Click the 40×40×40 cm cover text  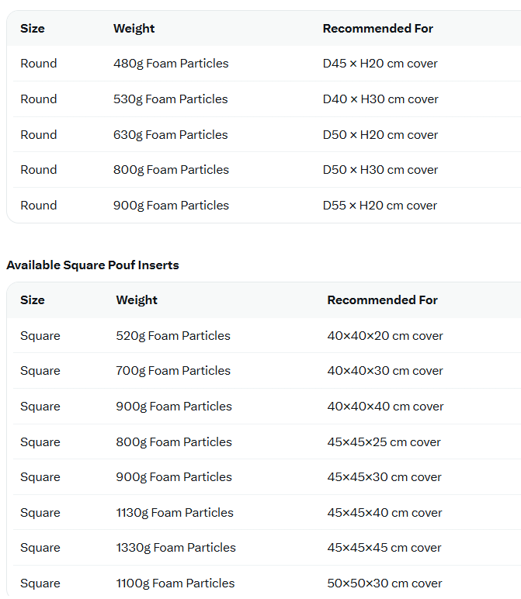pos(385,407)
